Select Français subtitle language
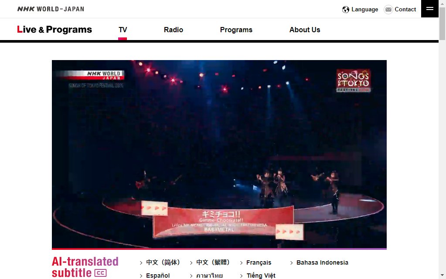The width and height of the screenshot is (446, 279). (x=259, y=262)
